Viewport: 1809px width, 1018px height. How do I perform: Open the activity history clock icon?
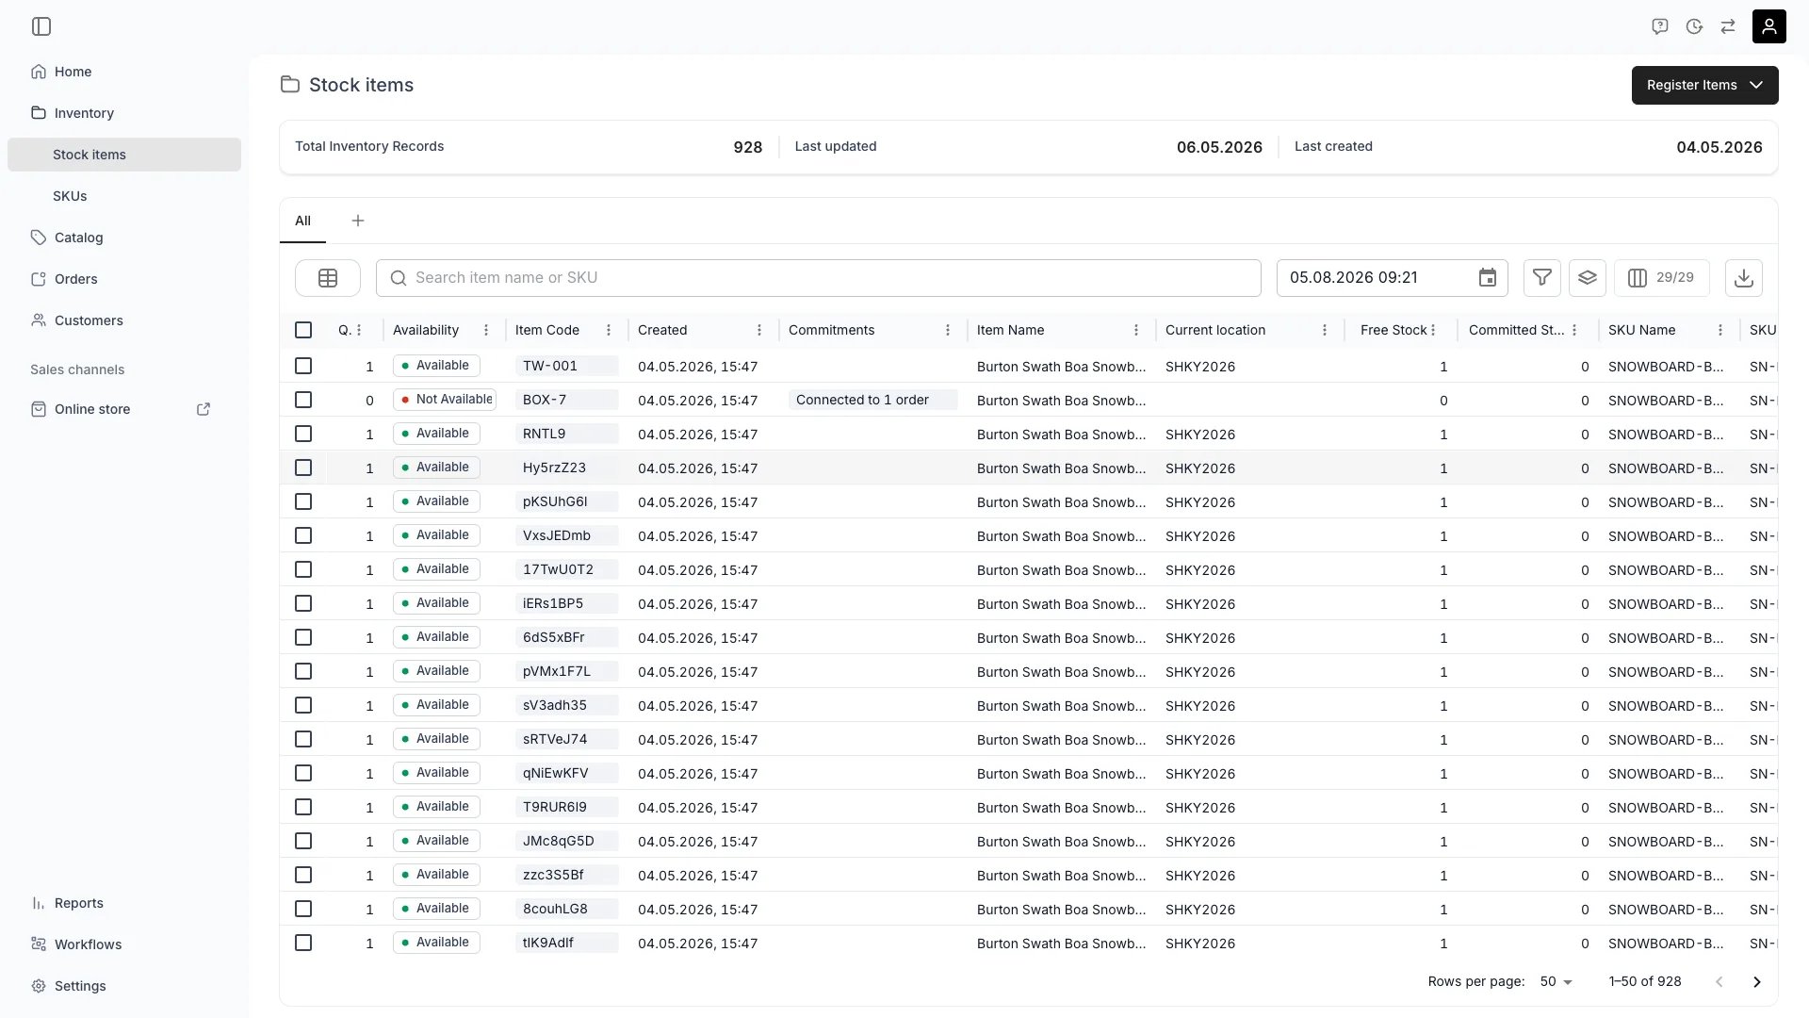pos(1694,26)
